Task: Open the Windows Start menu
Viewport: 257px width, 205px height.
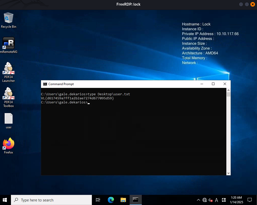Action: (x=5, y=200)
